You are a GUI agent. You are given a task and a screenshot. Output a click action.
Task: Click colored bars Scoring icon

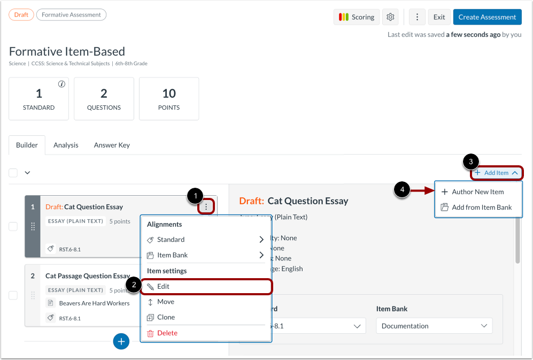pos(344,17)
